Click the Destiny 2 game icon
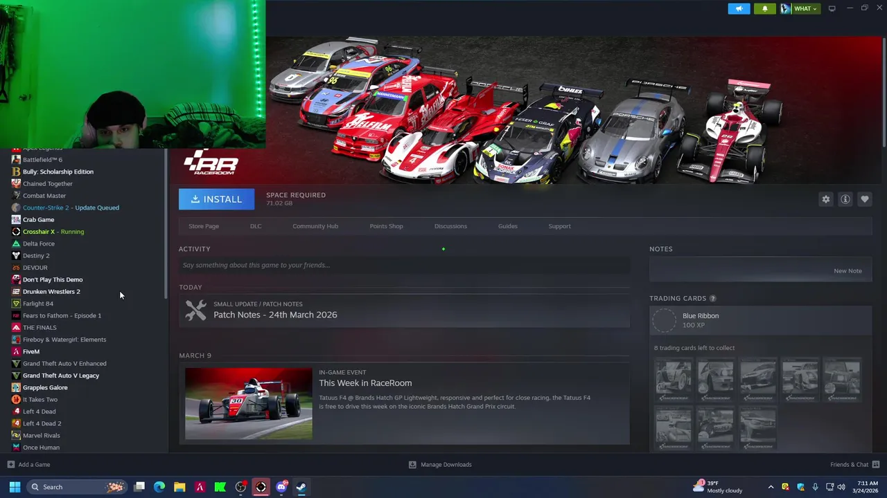The width and height of the screenshot is (887, 498). (16, 256)
